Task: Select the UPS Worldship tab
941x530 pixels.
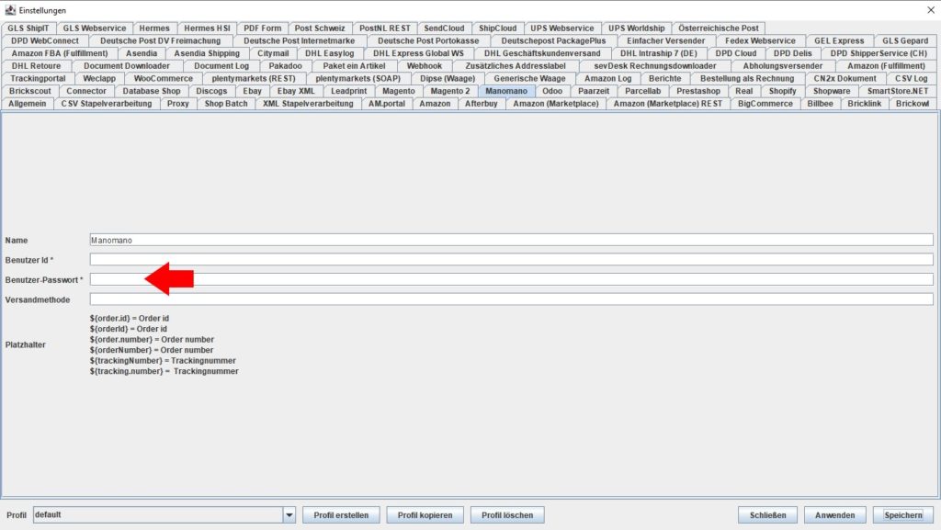Action: (637, 28)
